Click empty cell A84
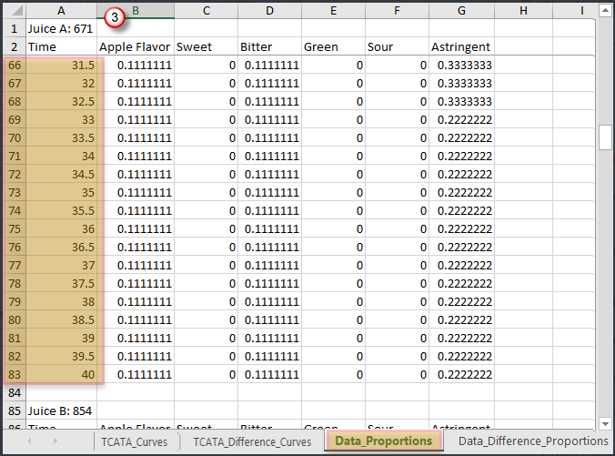The image size is (615, 456). [61, 392]
